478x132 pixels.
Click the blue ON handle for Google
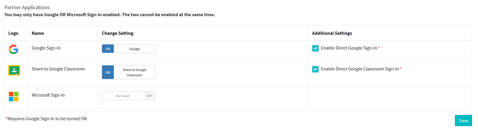tap(108, 49)
